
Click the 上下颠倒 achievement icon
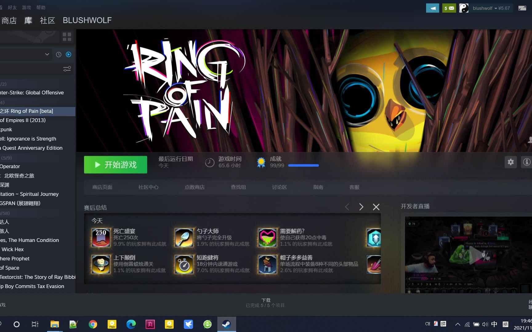coord(101,264)
